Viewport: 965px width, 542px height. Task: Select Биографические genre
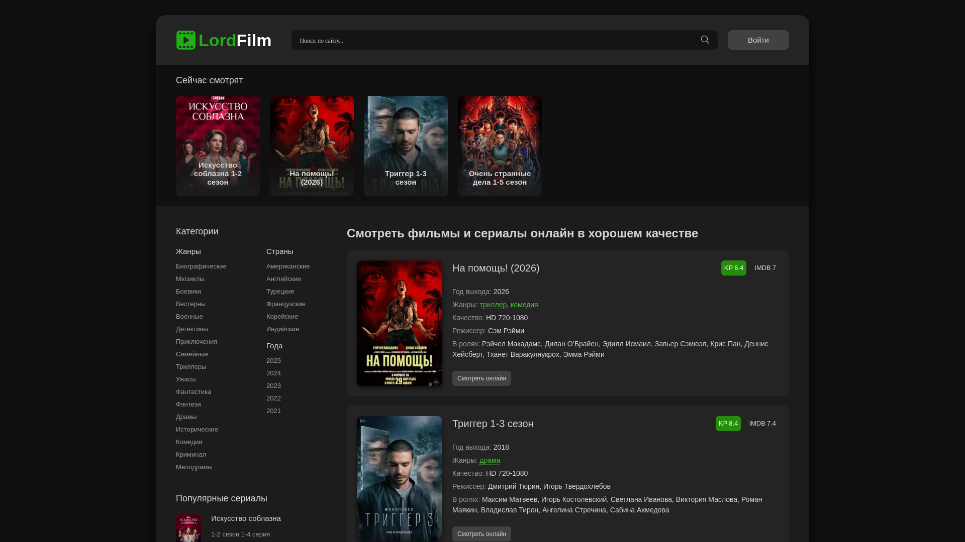click(201, 266)
